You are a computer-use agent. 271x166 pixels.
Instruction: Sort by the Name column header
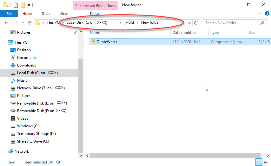tap(95, 33)
